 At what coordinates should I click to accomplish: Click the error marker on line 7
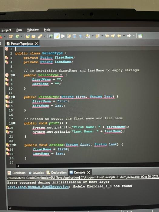[7, 75]
